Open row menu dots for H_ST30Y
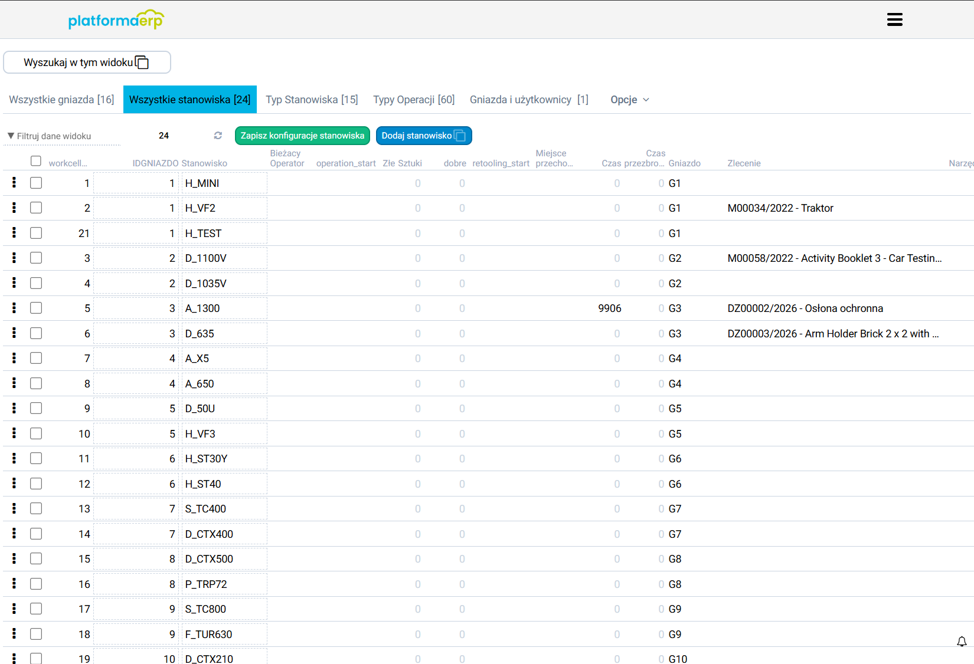This screenshot has width=974, height=664. point(14,458)
